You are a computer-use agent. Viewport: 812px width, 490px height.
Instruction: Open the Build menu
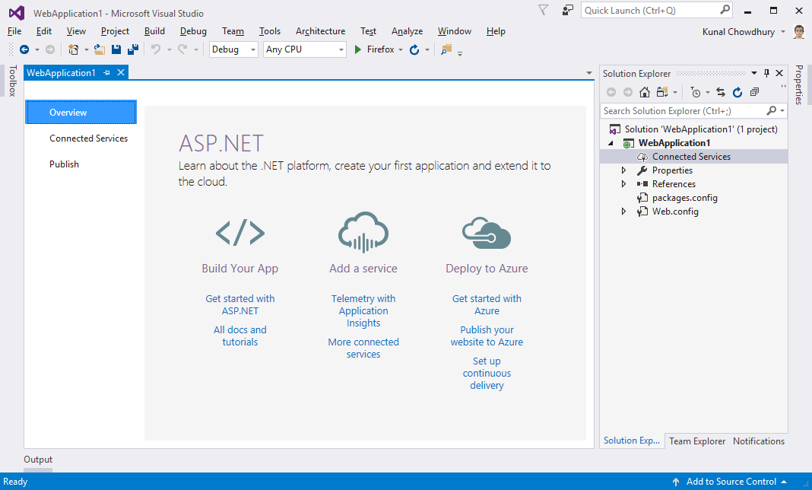click(154, 31)
